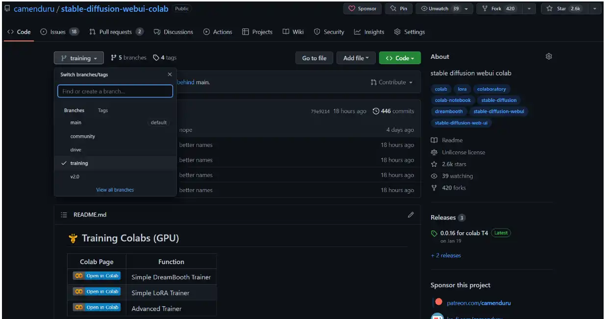Open Colab badge for Simple LoRA Trainer
609x319 pixels.
97,292
